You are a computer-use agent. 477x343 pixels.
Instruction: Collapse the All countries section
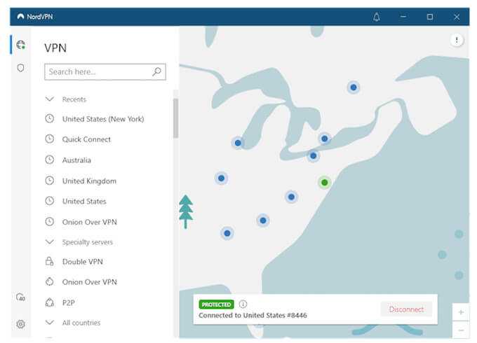(x=50, y=323)
